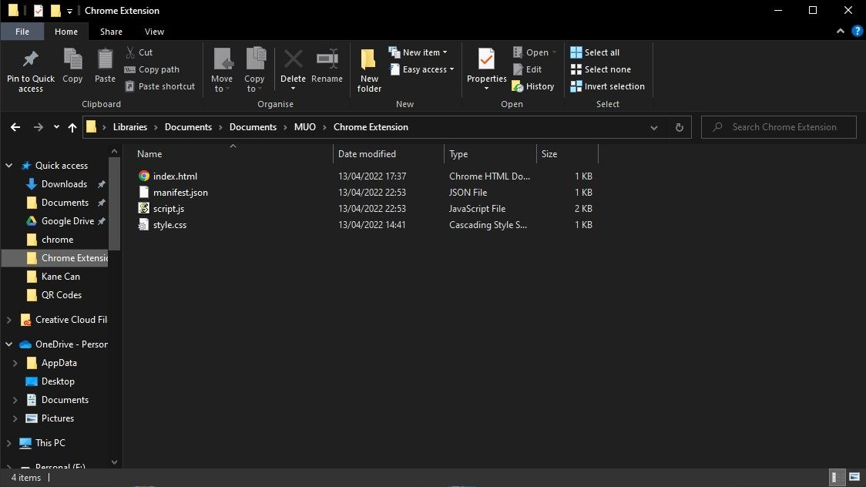Image resolution: width=866 pixels, height=487 pixels.
Task: Select the manifest.json file
Action: tap(180, 193)
